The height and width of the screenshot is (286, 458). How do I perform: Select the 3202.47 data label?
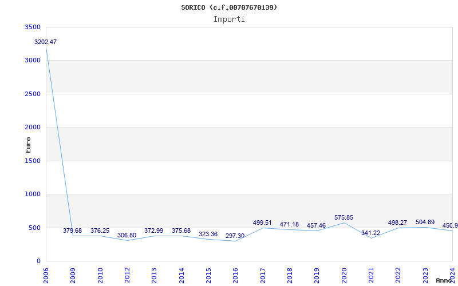(x=46, y=42)
